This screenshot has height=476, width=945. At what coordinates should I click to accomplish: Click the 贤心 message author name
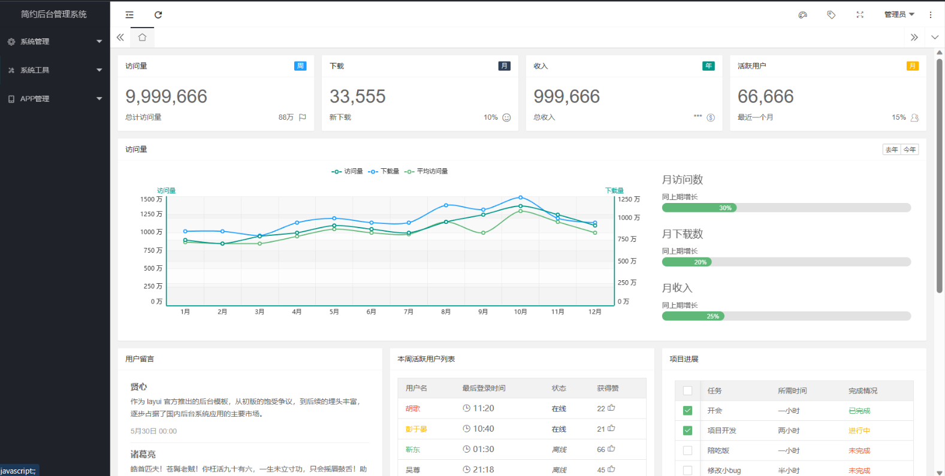coord(138,387)
